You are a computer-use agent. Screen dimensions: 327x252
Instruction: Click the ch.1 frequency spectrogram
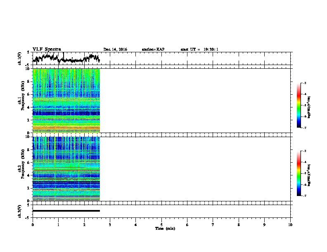pos(66,100)
